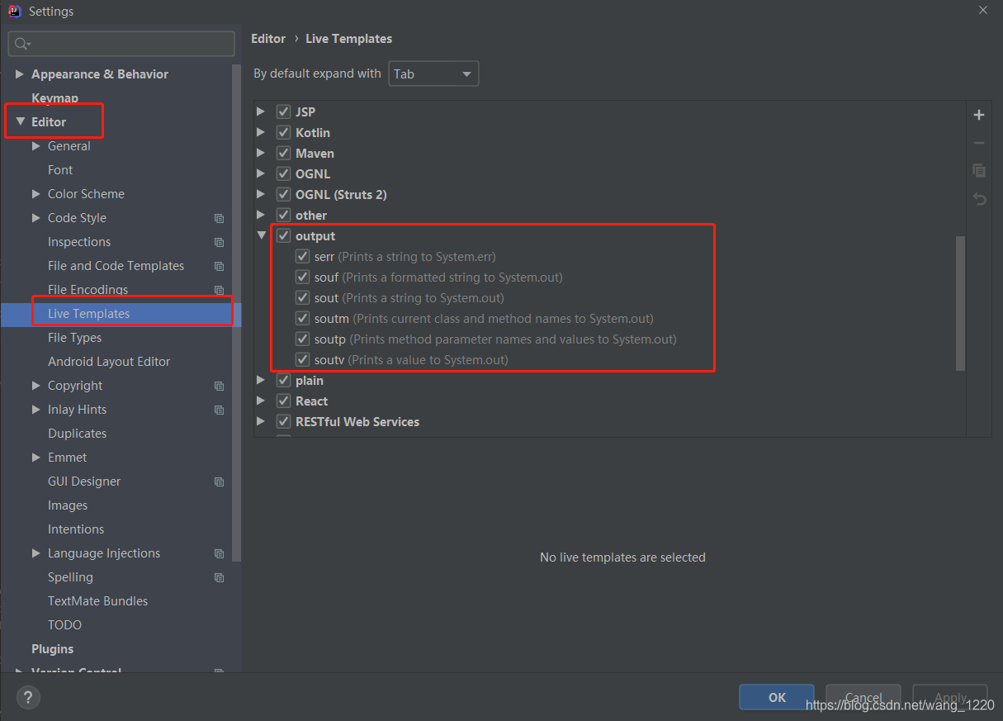The image size is (1003, 721).
Task: Open the Plugins settings page
Action: click(x=52, y=649)
